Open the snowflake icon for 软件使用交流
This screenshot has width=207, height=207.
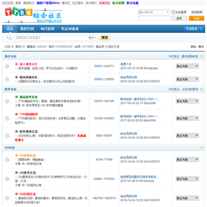[x=7, y=136]
